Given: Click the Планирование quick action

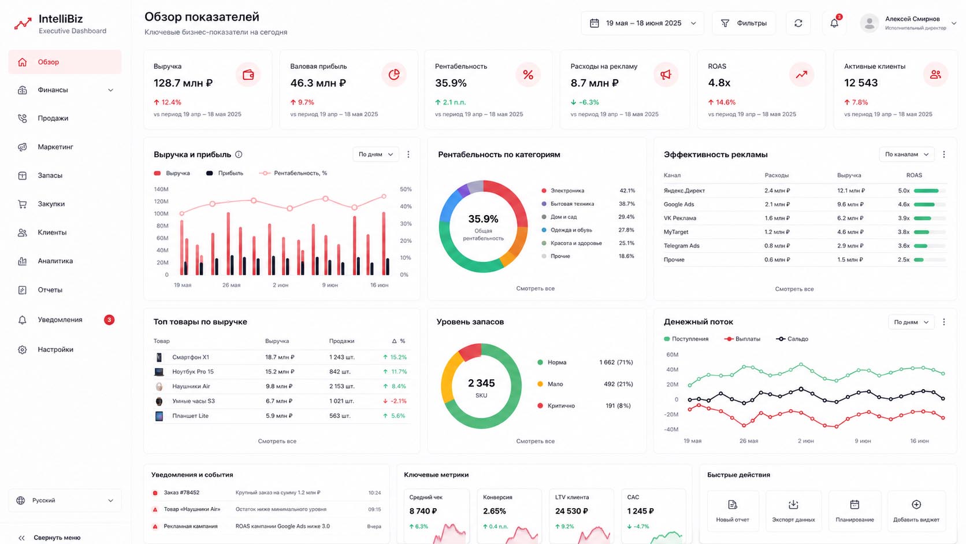Looking at the screenshot, I should 854,510.
